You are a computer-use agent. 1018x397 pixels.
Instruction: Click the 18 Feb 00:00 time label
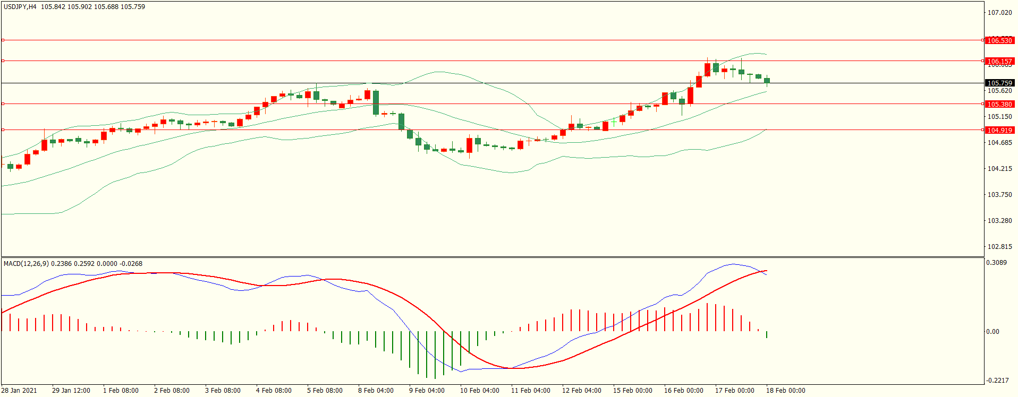(x=785, y=390)
